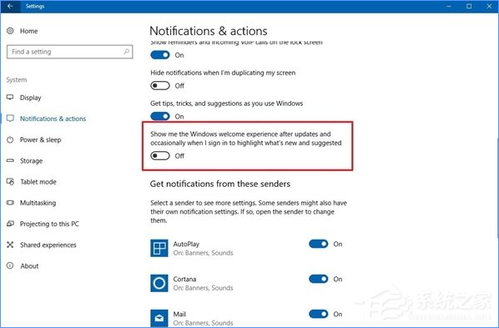Click the back arrow in title bar

(x=10, y=6)
